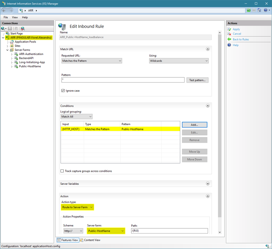Click the Apply link in Actions
This screenshot has height=249, width=272.
[x=236, y=29]
